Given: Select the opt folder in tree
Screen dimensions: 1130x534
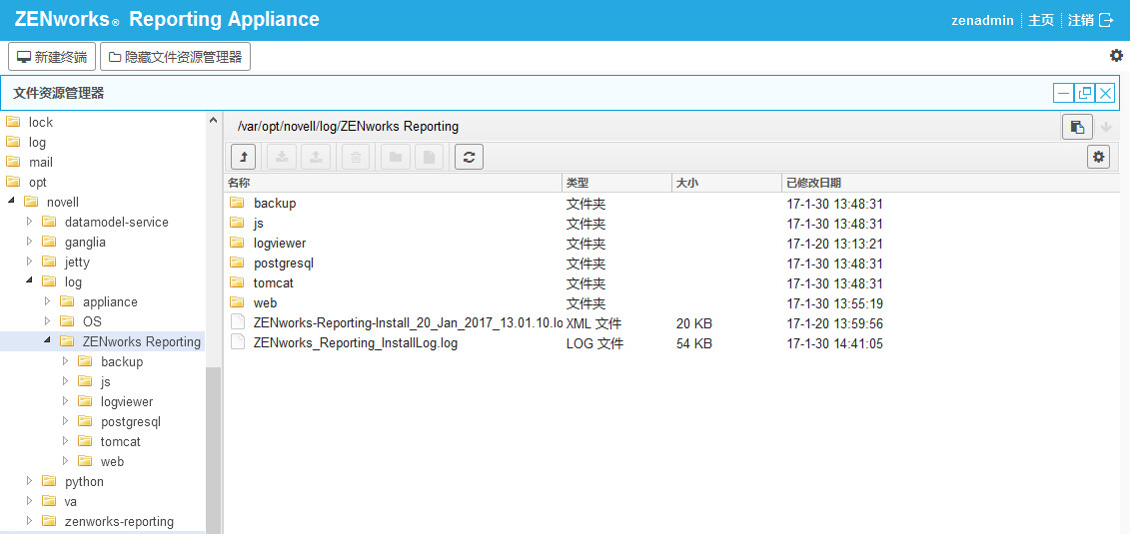Looking at the screenshot, I should pyautogui.click(x=38, y=182).
